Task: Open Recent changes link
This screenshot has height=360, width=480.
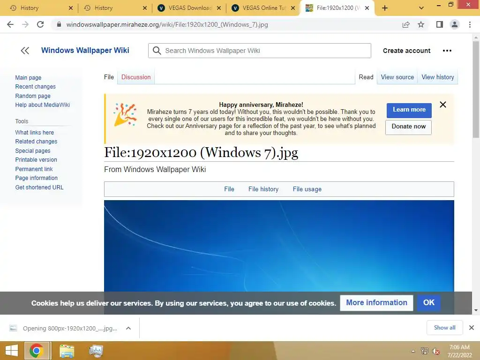Action: tap(36, 87)
